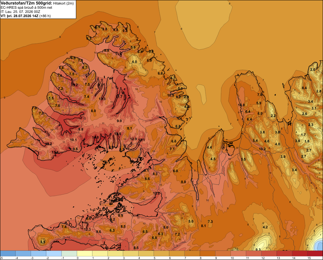Click the '8.8' temperature value

107,51
